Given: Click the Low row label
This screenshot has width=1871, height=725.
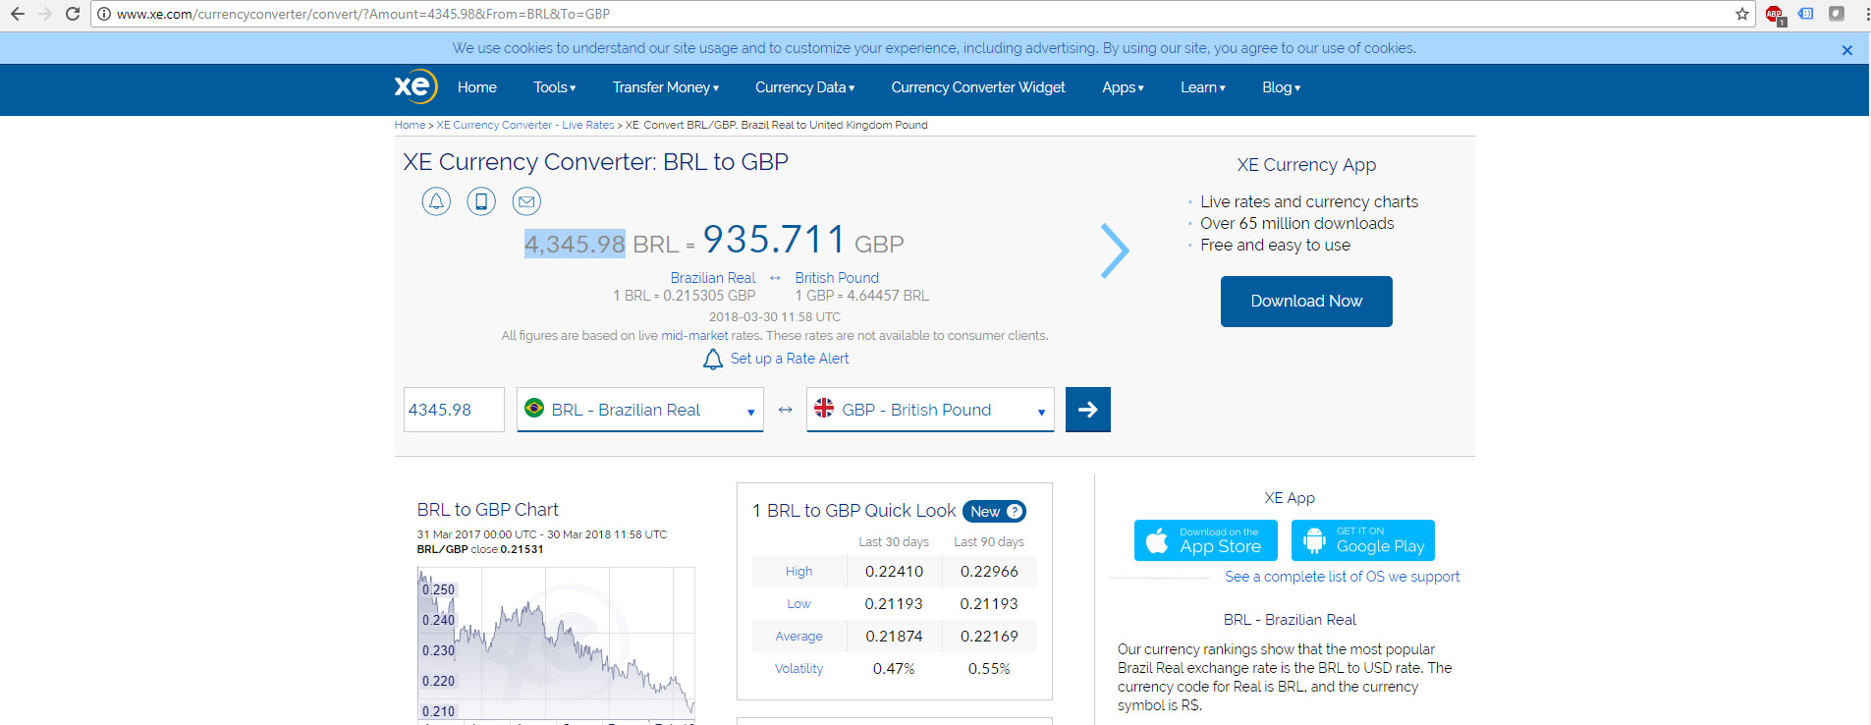Looking at the screenshot, I should pos(798,604).
